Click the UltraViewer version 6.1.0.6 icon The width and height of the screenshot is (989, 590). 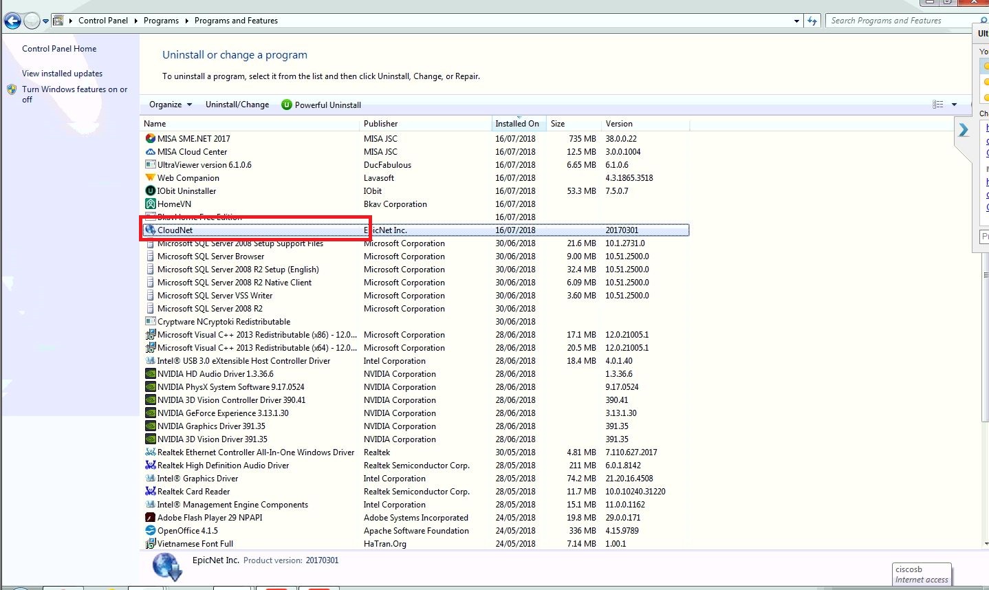[x=151, y=164]
